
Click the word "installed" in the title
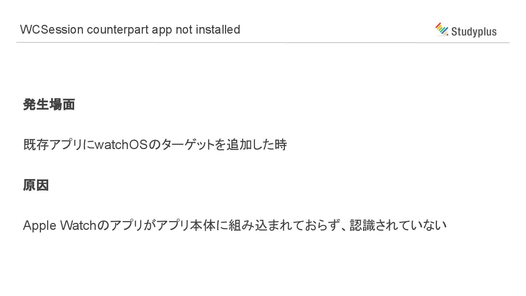point(218,29)
